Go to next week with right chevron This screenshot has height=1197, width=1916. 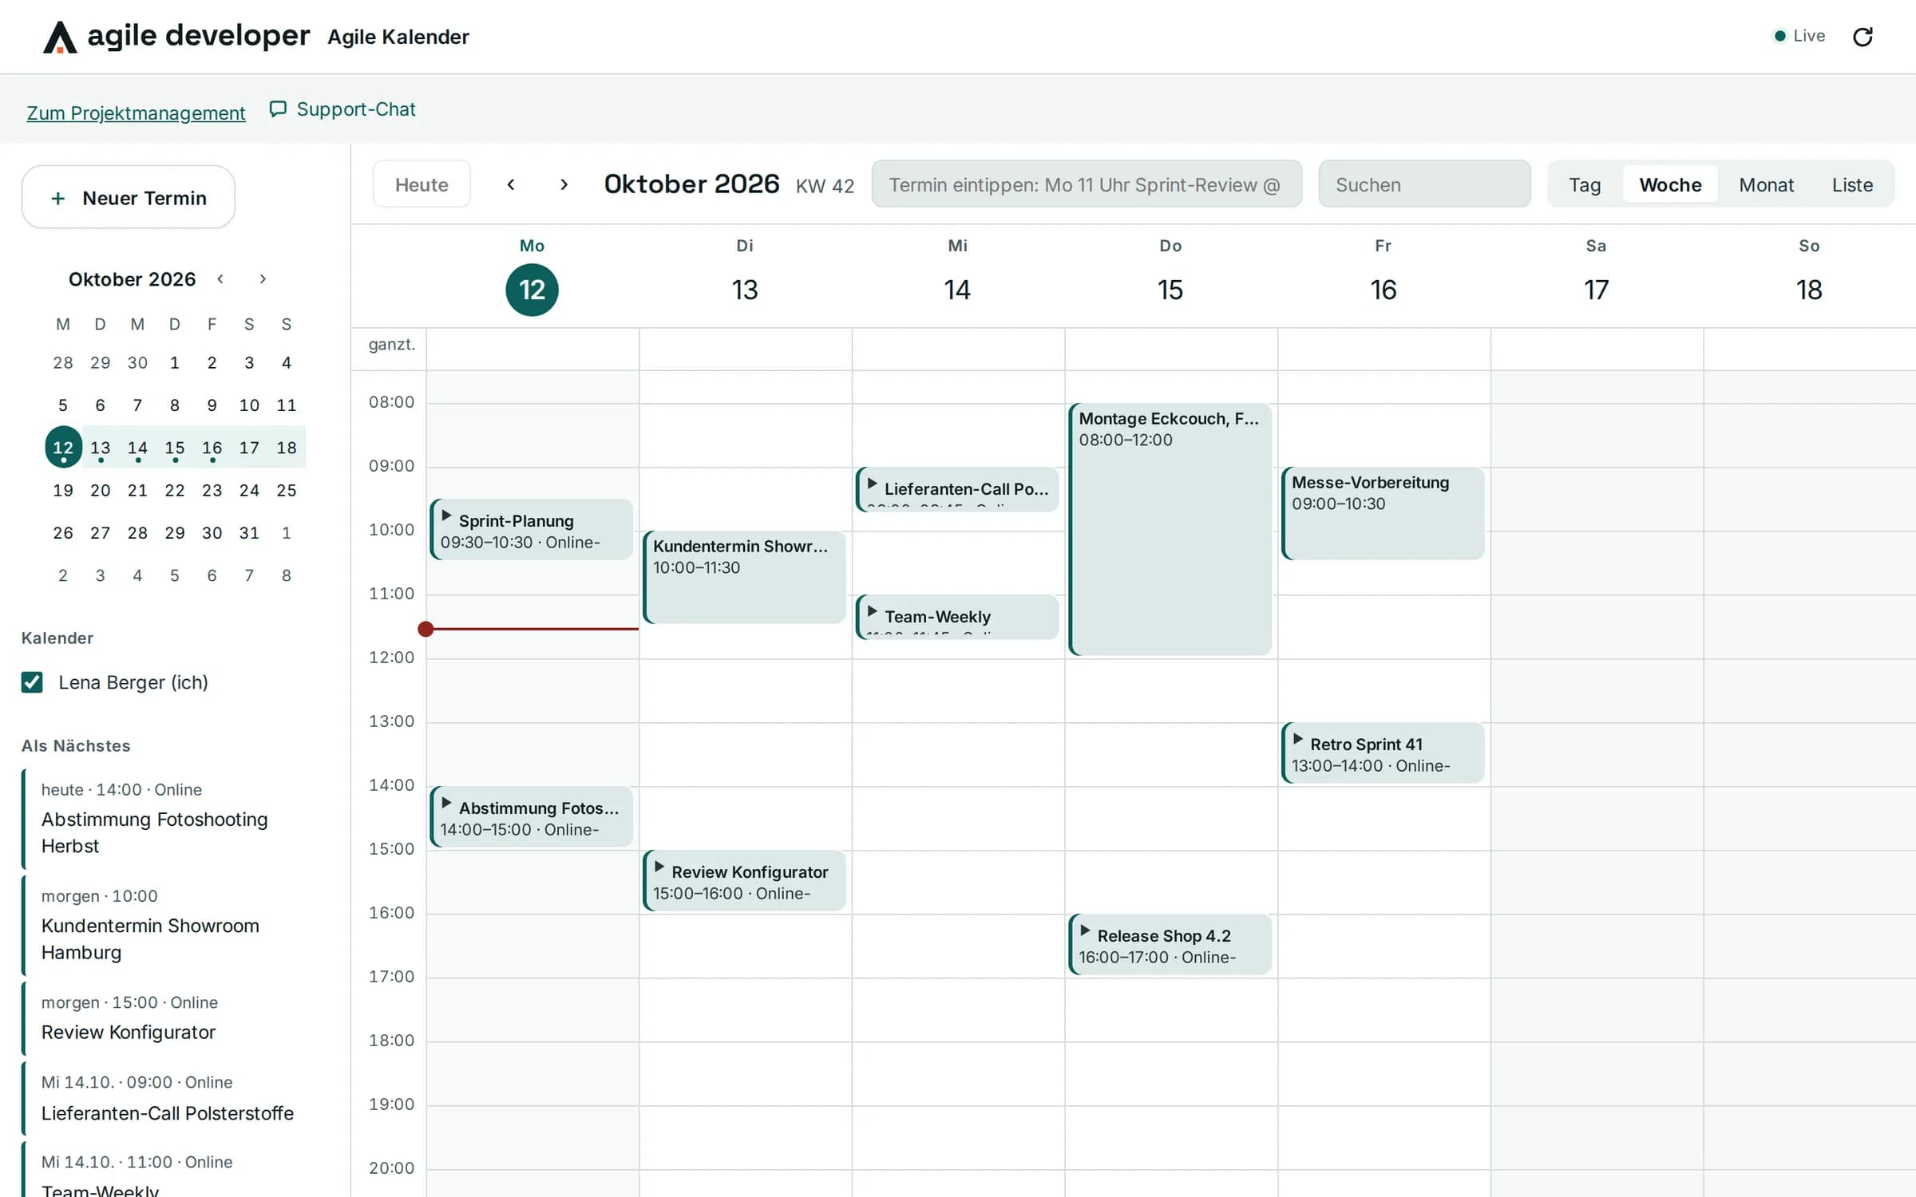[x=564, y=184]
